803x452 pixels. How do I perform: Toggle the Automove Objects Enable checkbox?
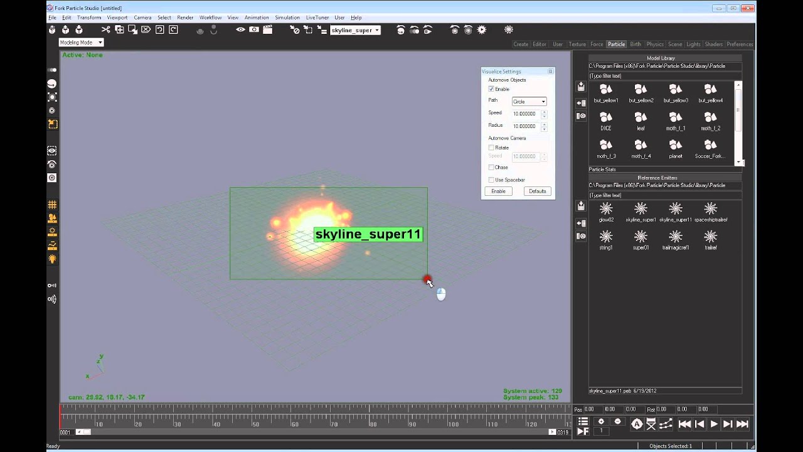click(491, 89)
